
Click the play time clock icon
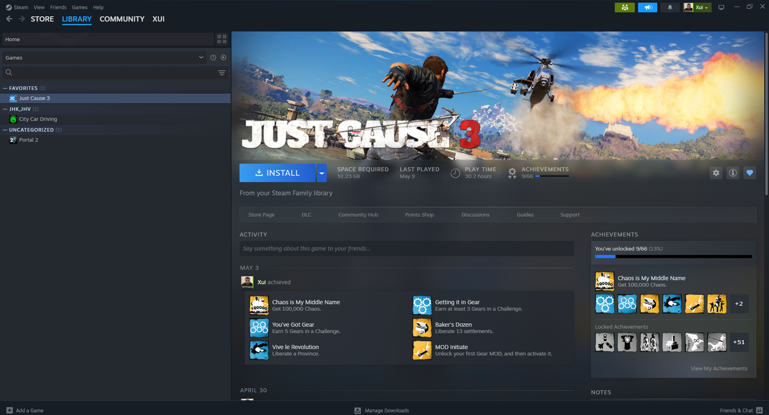point(455,173)
